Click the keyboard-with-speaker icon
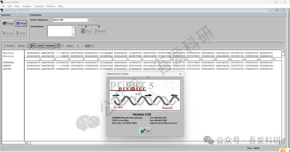This screenshot has height=152, width=290. [89, 46]
